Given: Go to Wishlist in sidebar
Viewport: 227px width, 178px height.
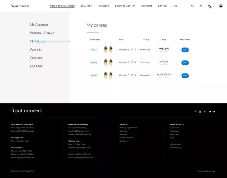Looking at the screenshot, I should pyautogui.click(x=36, y=50).
